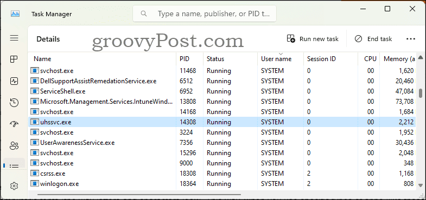Click PID value 15296
Image resolution: width=426 pixels, height=200 pixels.
(x=188, y=153)
